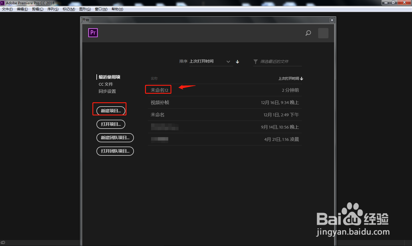This screenshot has width=412, height=246.
Task: Open the 图形(G) menu
Action: (85, 9)
